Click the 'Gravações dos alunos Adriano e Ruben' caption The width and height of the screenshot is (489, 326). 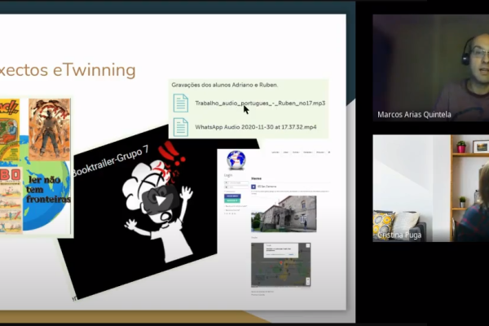pyautogui.click(x=224, y=85)
